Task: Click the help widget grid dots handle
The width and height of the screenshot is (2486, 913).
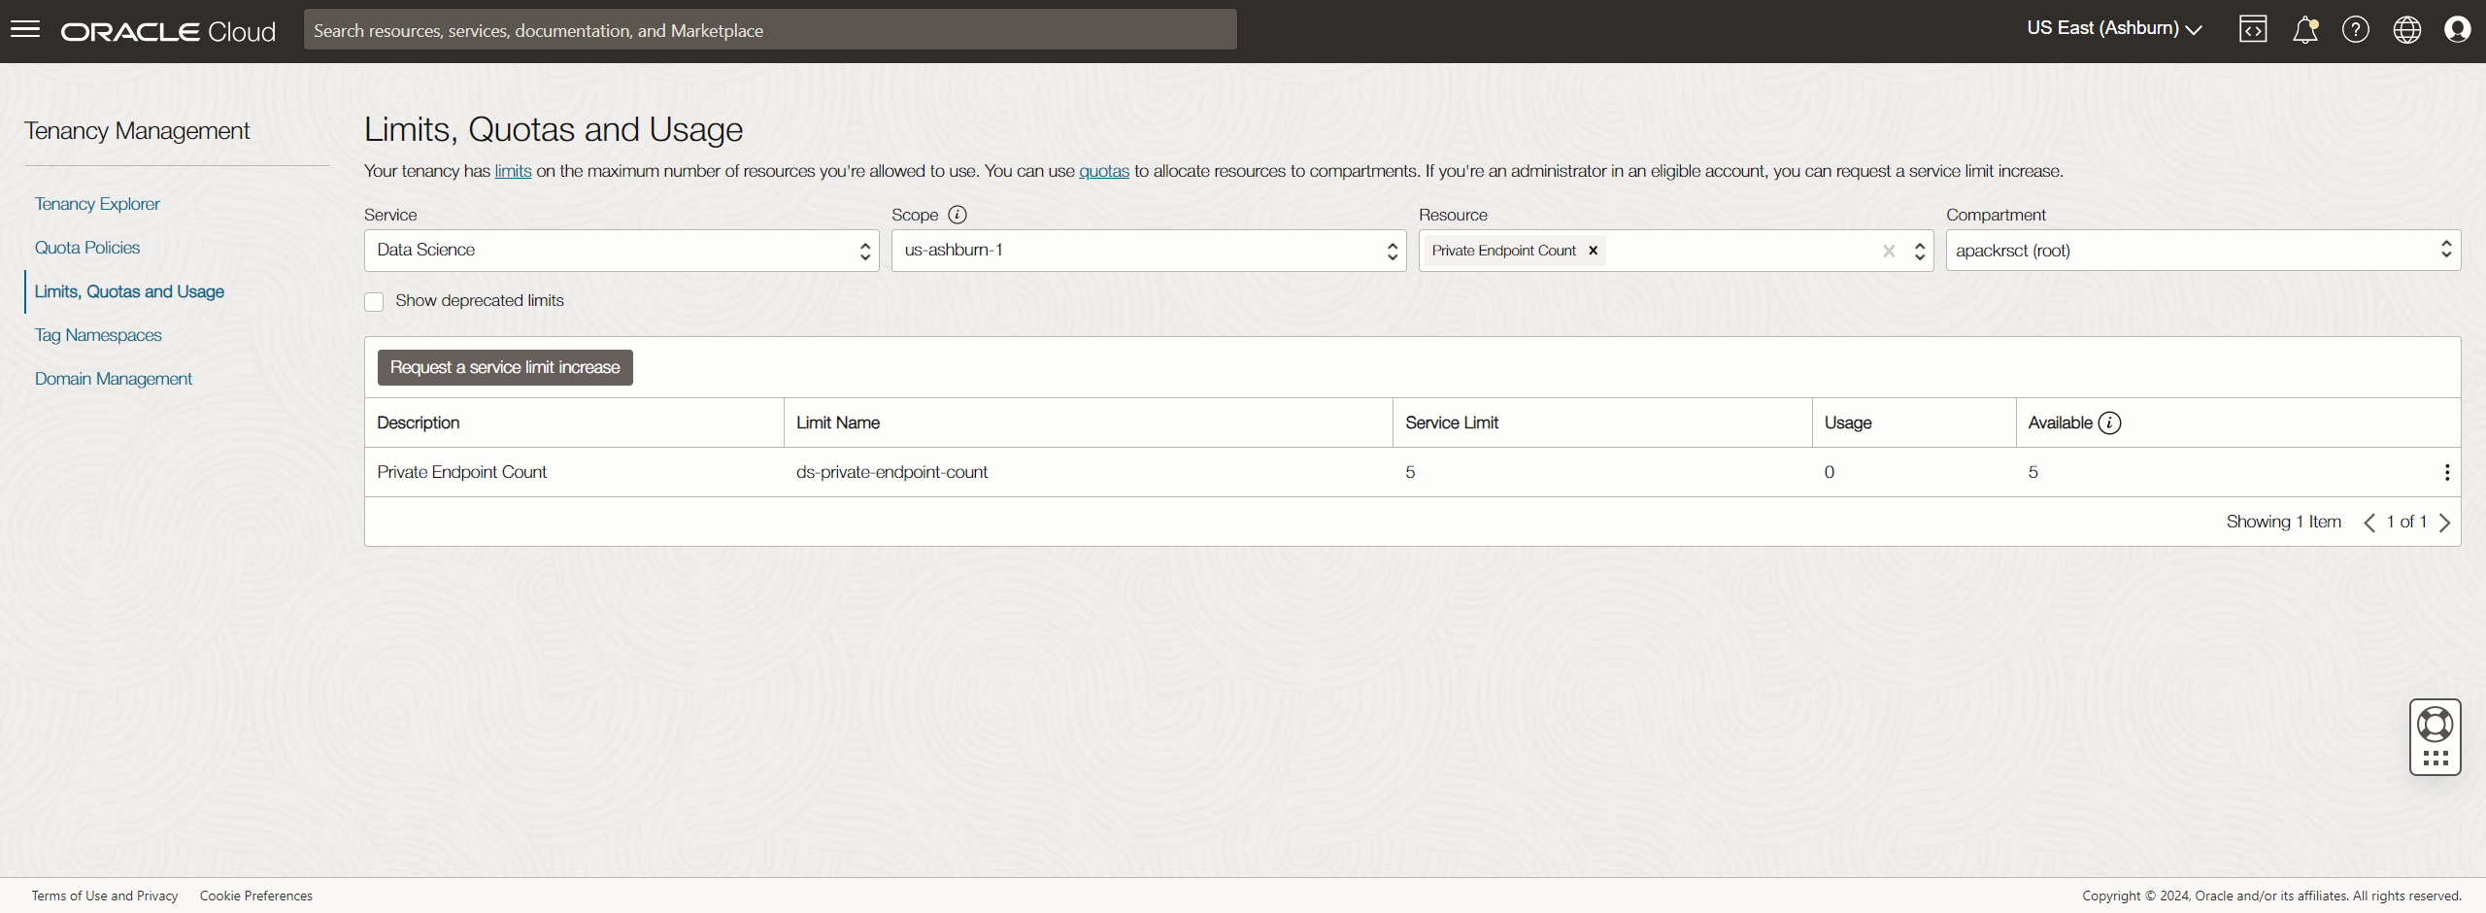Action: click(x=2436, y=758)
